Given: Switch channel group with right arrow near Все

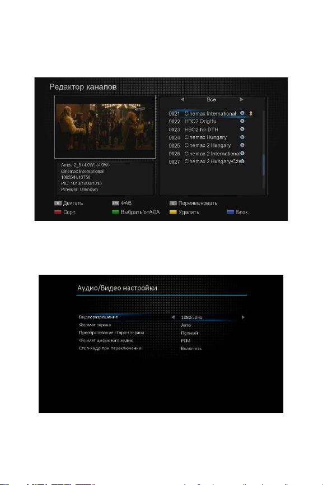Looking at the screenshot, I should (241, 100).
